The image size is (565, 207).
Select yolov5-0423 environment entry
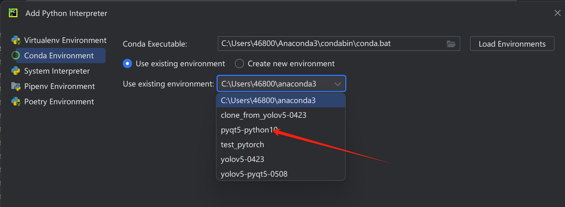[x=242, y=159]
